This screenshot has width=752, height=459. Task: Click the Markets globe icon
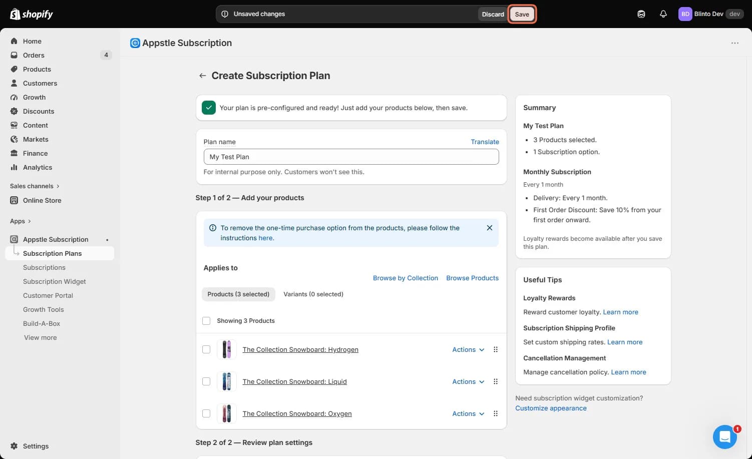tap(14, 139)
